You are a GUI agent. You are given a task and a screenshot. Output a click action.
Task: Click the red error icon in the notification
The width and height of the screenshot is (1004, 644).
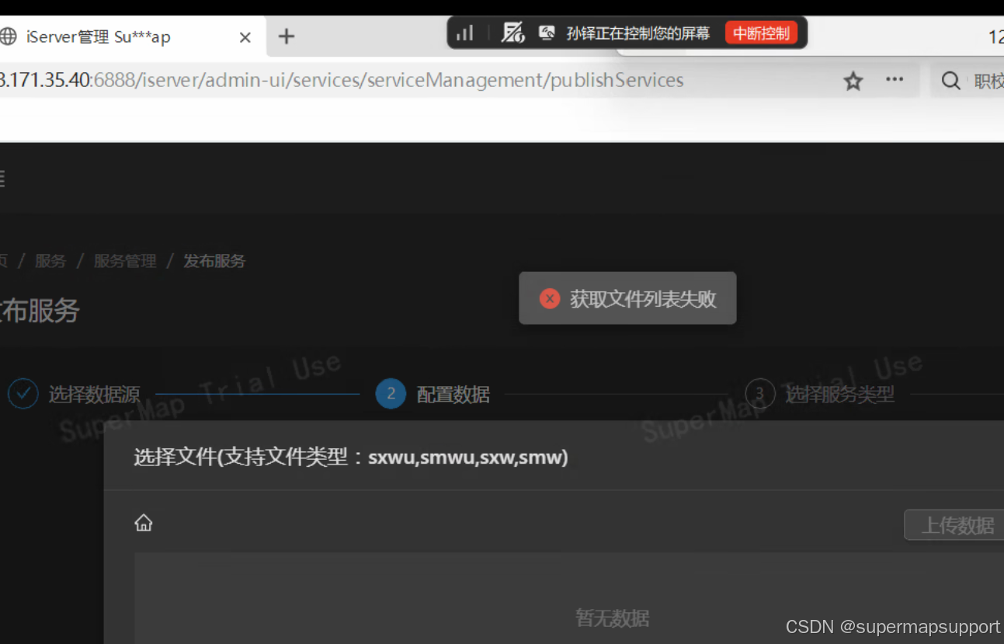(550, 298)
